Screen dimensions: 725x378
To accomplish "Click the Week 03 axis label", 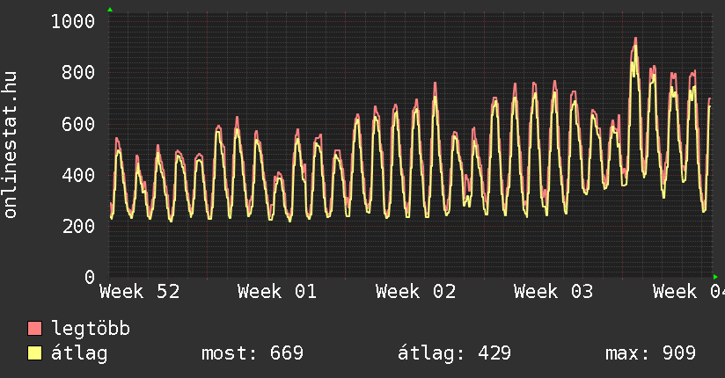I will [553, 292].
